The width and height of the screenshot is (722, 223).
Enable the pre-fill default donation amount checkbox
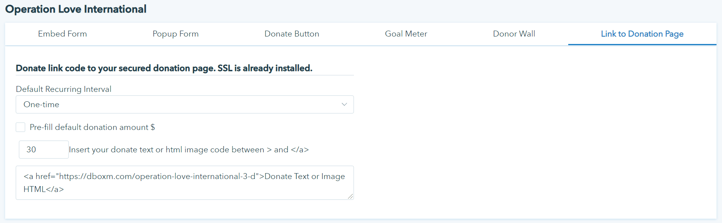tap(20, 127)
